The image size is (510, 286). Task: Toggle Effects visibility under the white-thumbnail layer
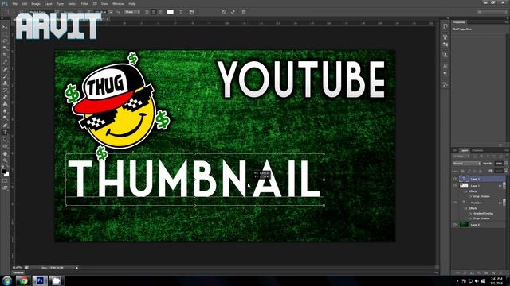point(465,191)
